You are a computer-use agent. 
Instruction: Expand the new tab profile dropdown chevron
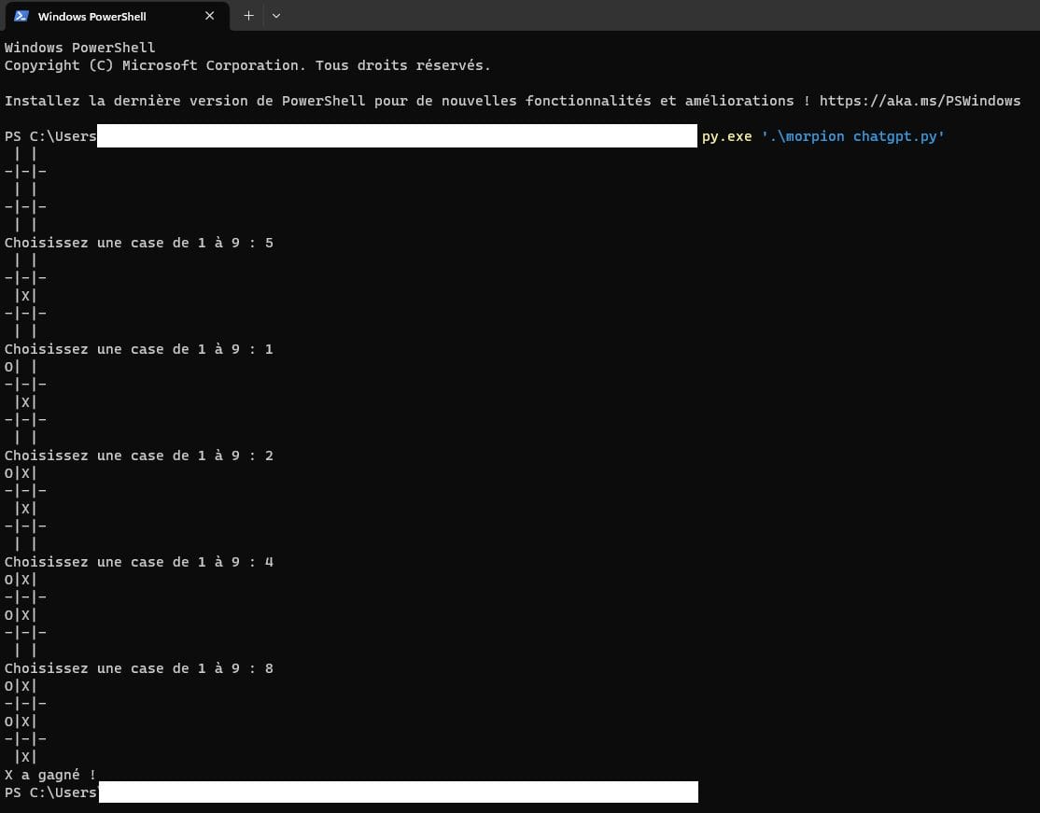(275, 16)
